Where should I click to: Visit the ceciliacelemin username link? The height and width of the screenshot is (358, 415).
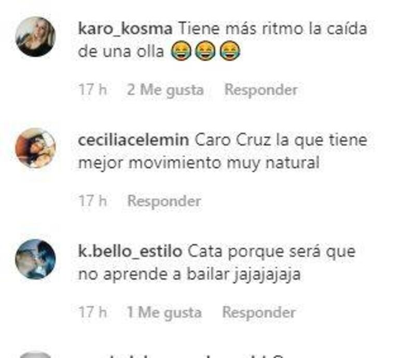tap(134, 140)
